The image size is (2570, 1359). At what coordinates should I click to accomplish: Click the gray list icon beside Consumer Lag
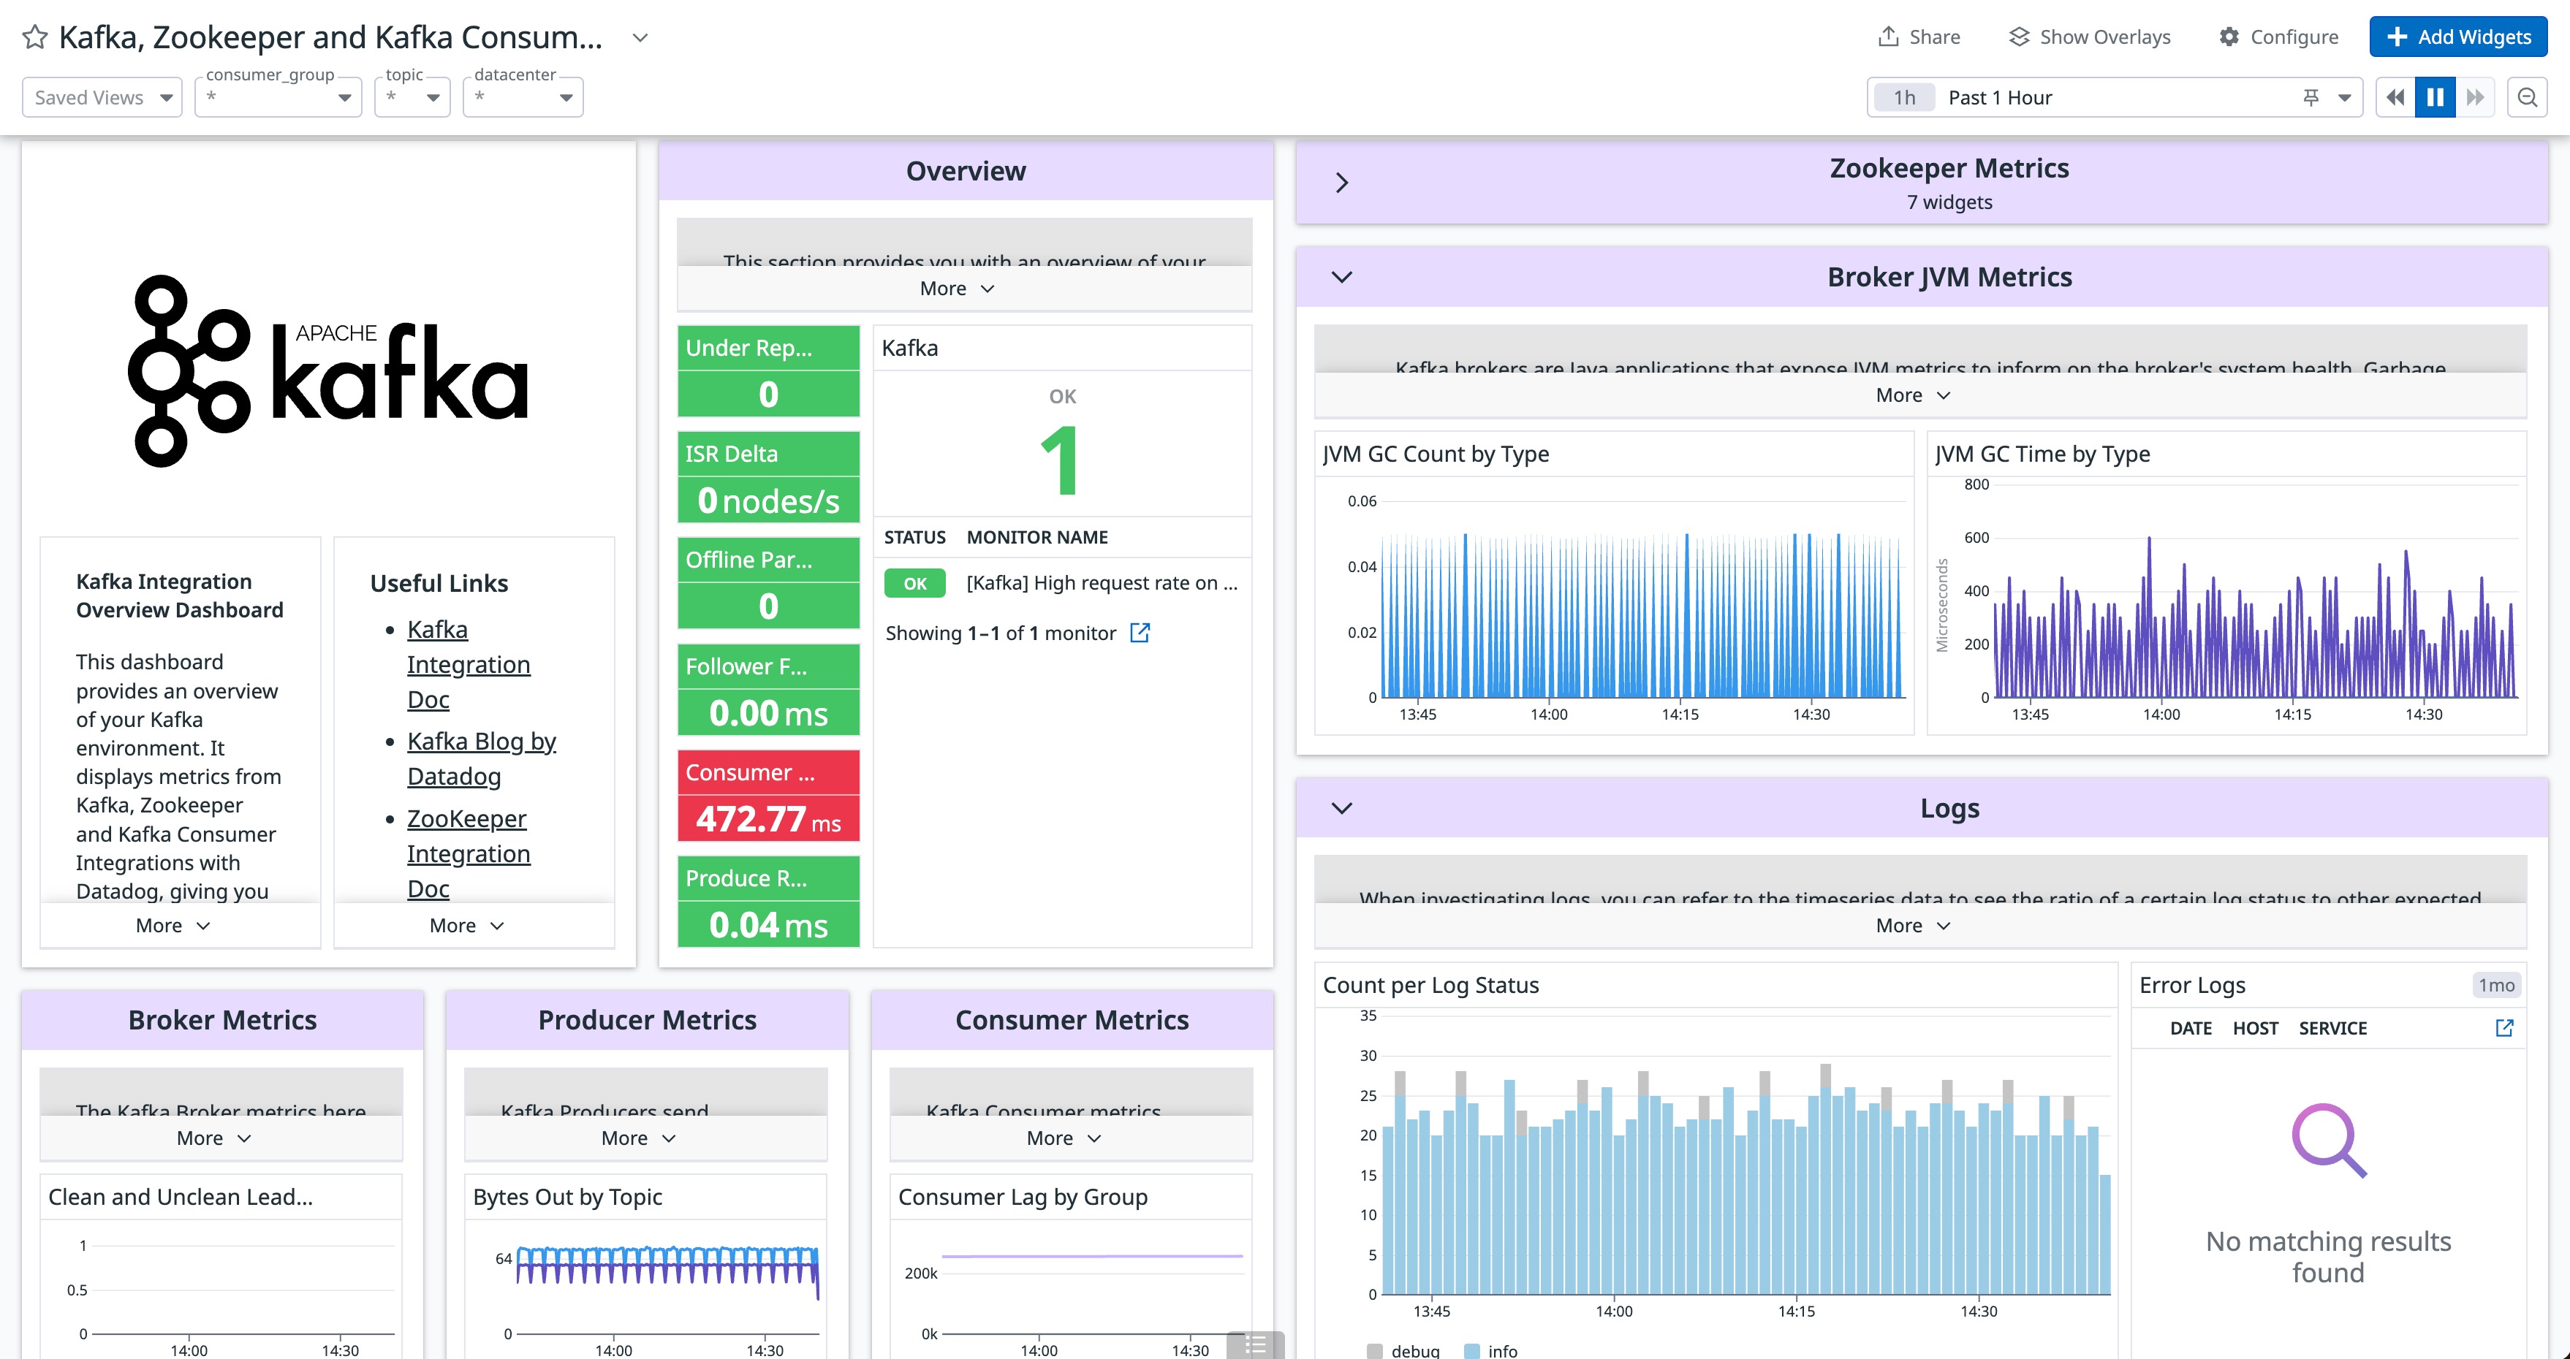click(x=1255, y=1345)
